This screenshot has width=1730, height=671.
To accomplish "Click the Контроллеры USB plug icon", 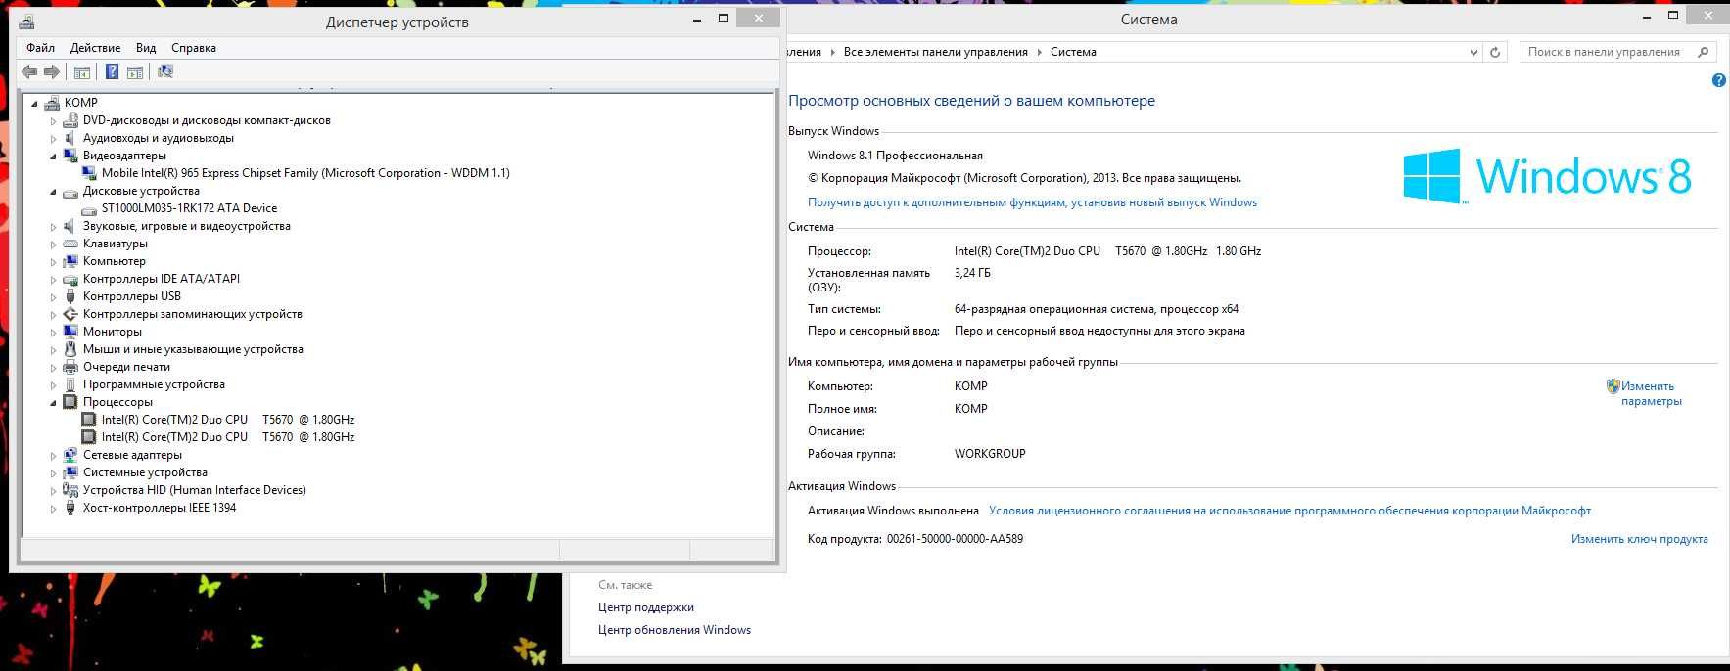I will (70, 296).
